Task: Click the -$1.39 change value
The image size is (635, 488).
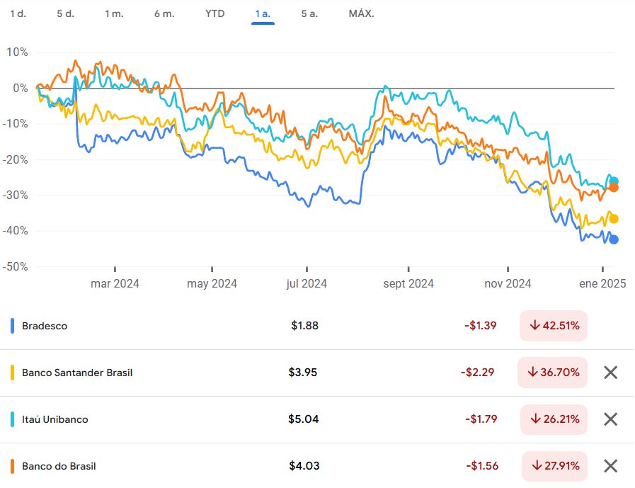Action: pos(480,326)
